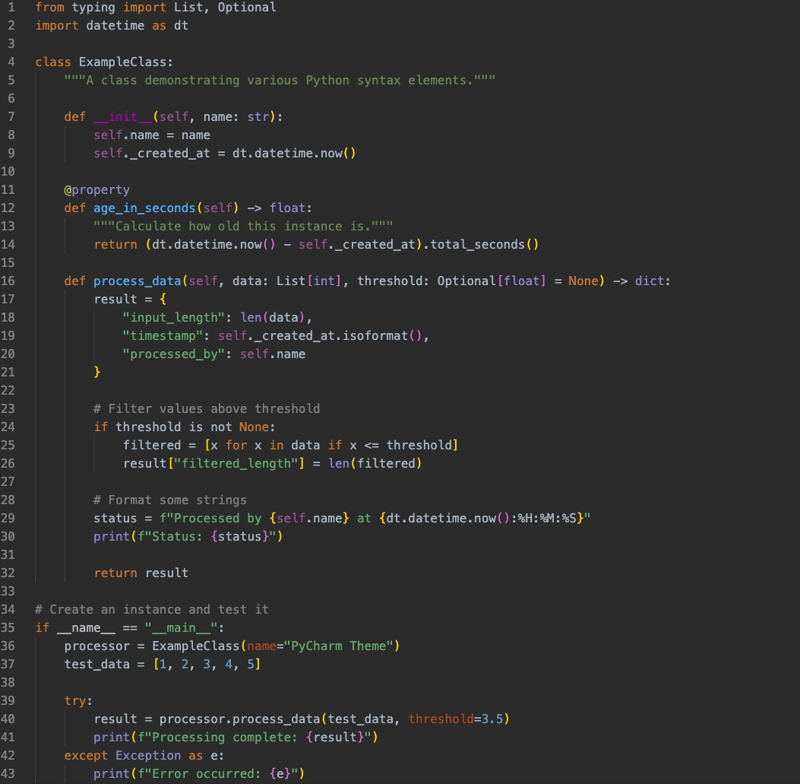The width and height of the screenshot is (800, 784).
Task: Click 'threshold is not None' condition
Action: [192, 427]
